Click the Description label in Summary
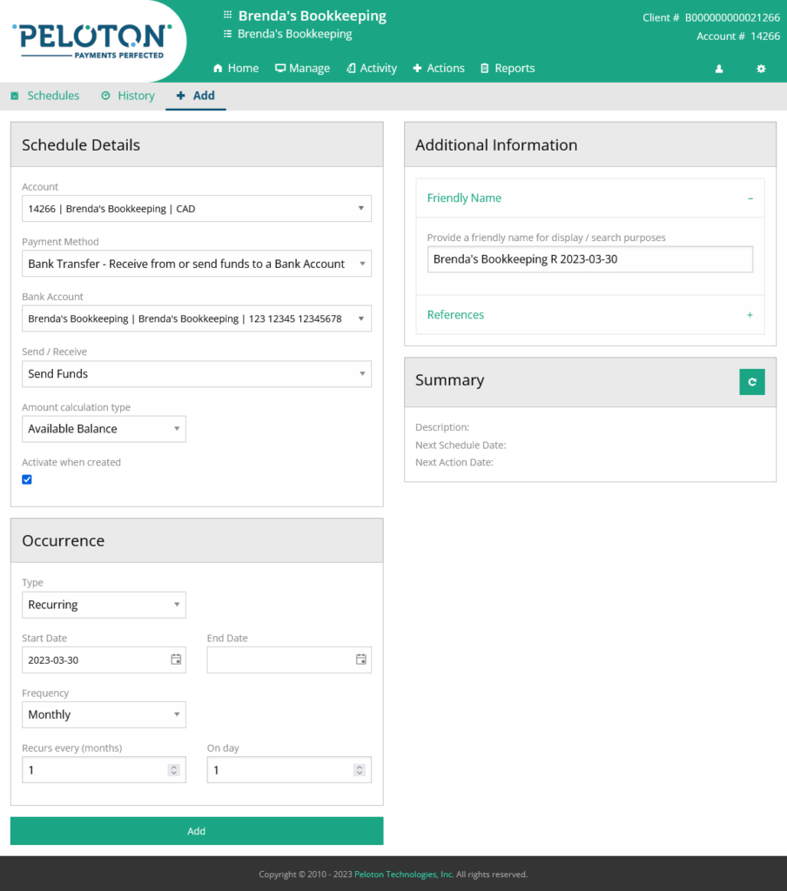This screenshot has height=891, width=787. point(442,427)
